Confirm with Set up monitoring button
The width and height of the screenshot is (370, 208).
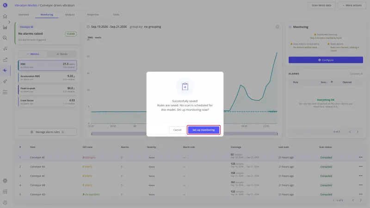[x=203, y=130]
